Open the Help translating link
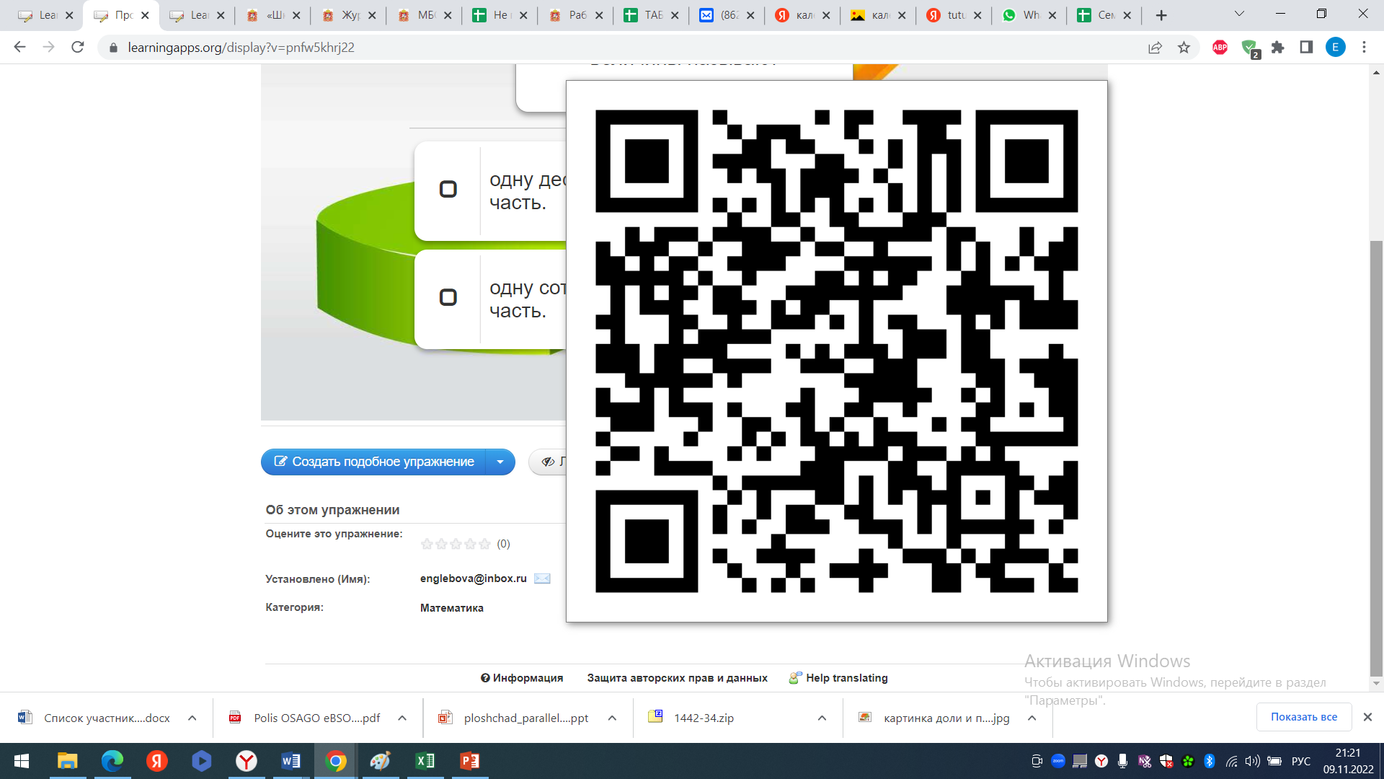 tap(838, 678)
